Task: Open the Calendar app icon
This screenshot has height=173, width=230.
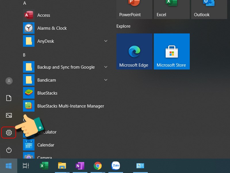Action: (x=29, y=145)
